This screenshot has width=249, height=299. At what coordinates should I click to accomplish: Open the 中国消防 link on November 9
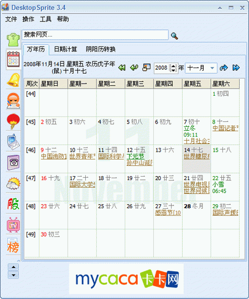[x=54, y=156]
